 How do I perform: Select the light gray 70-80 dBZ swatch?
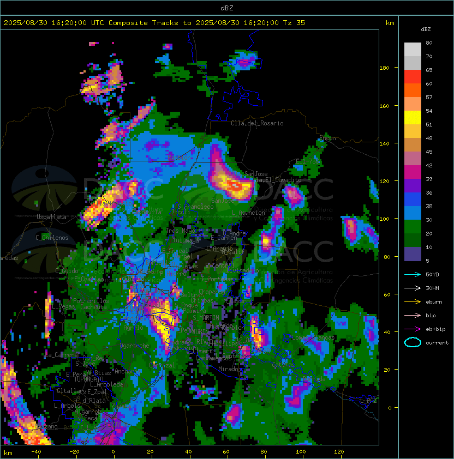point(413,50)
